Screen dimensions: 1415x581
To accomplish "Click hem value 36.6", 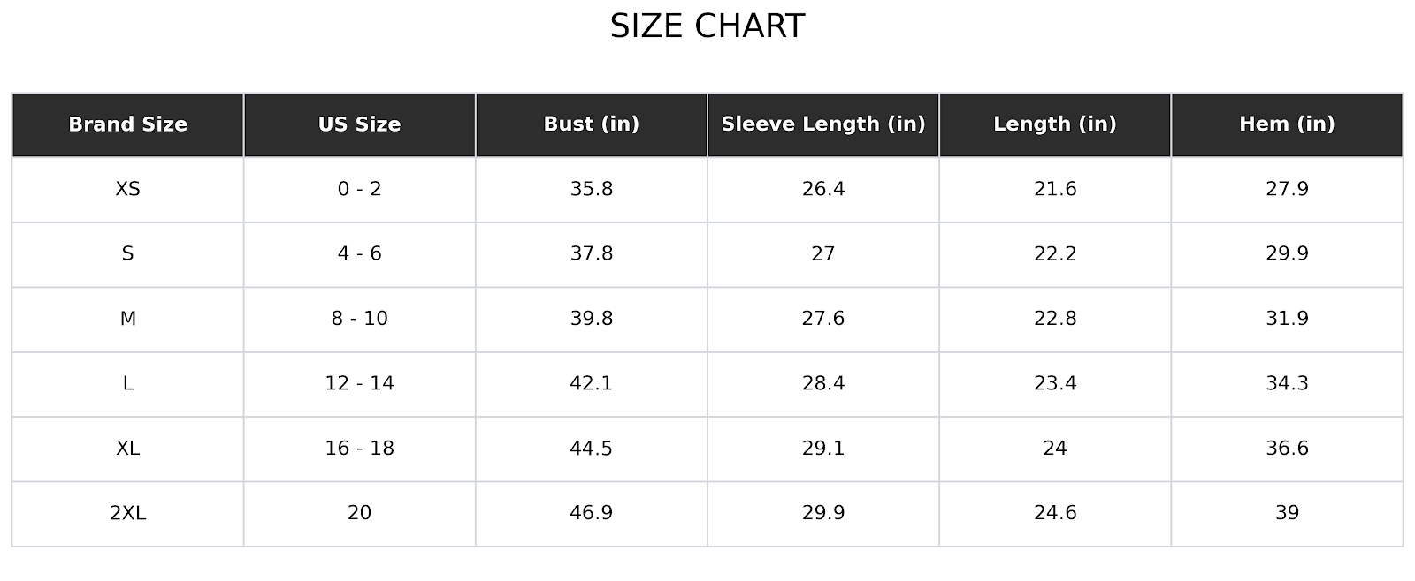I will click(x=1287, y=449).
